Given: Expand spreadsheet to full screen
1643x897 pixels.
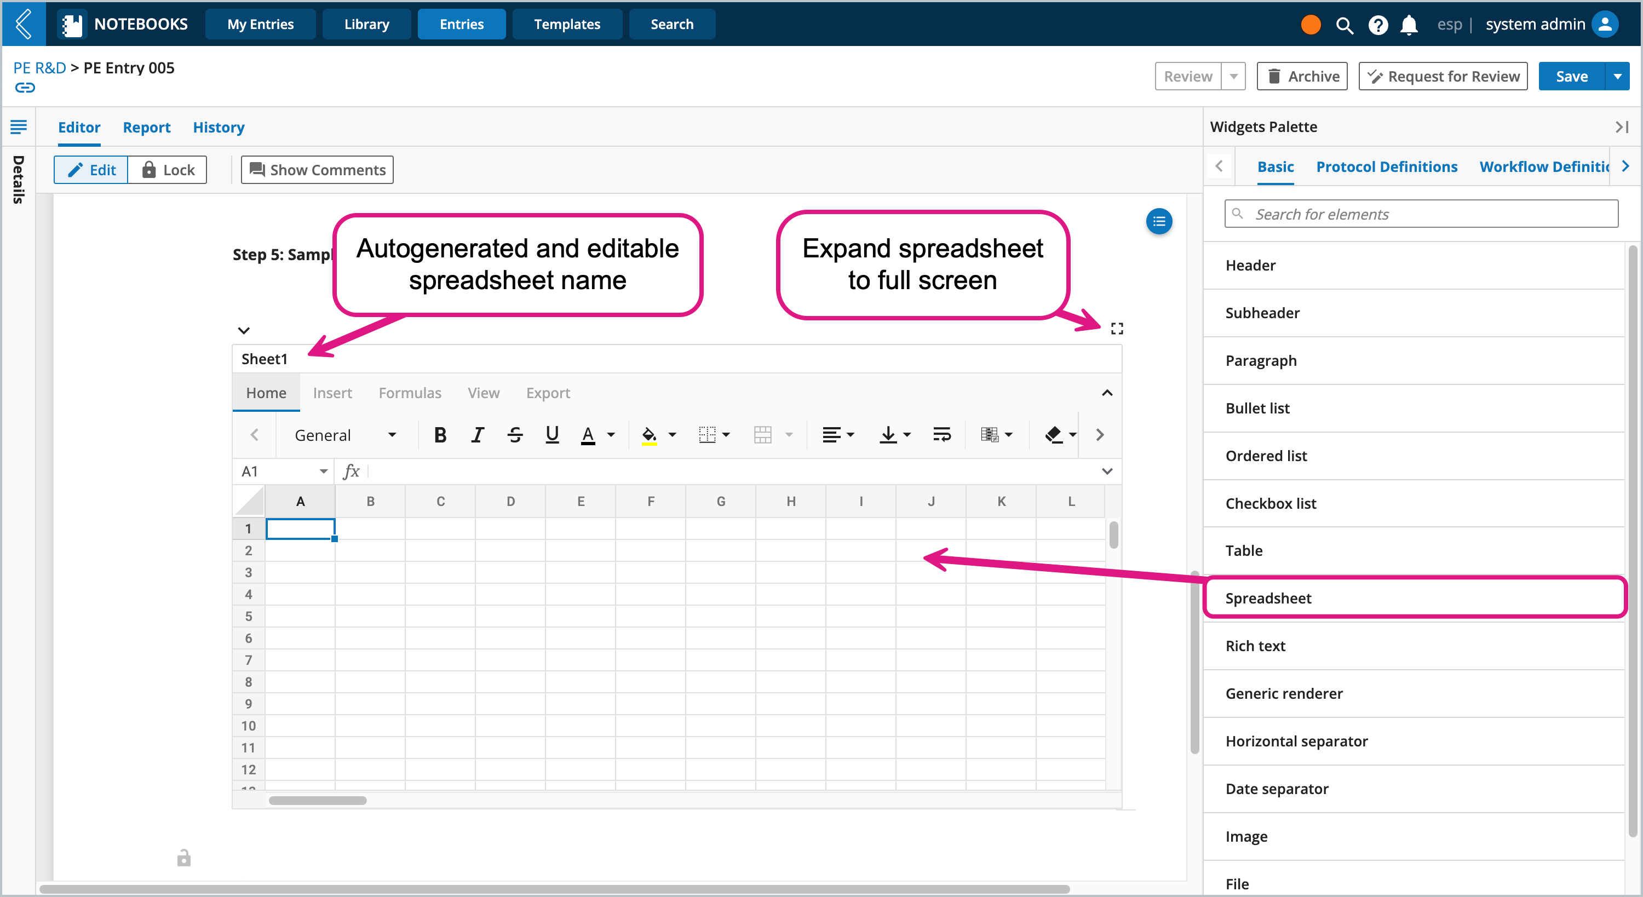Looking at the screenshot, I should click(1117, 329).
